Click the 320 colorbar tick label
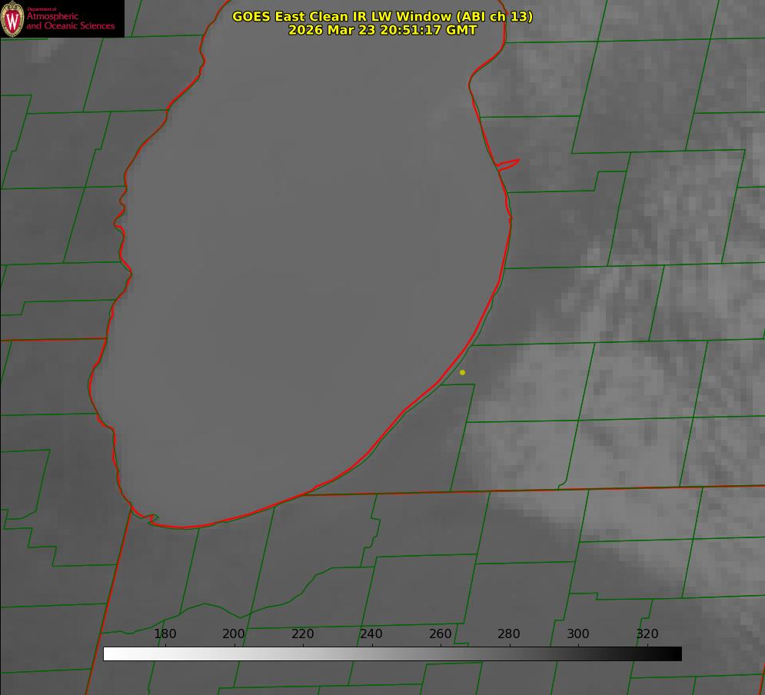The width and height of the screenshot is (765, 695). click(647, 633)
